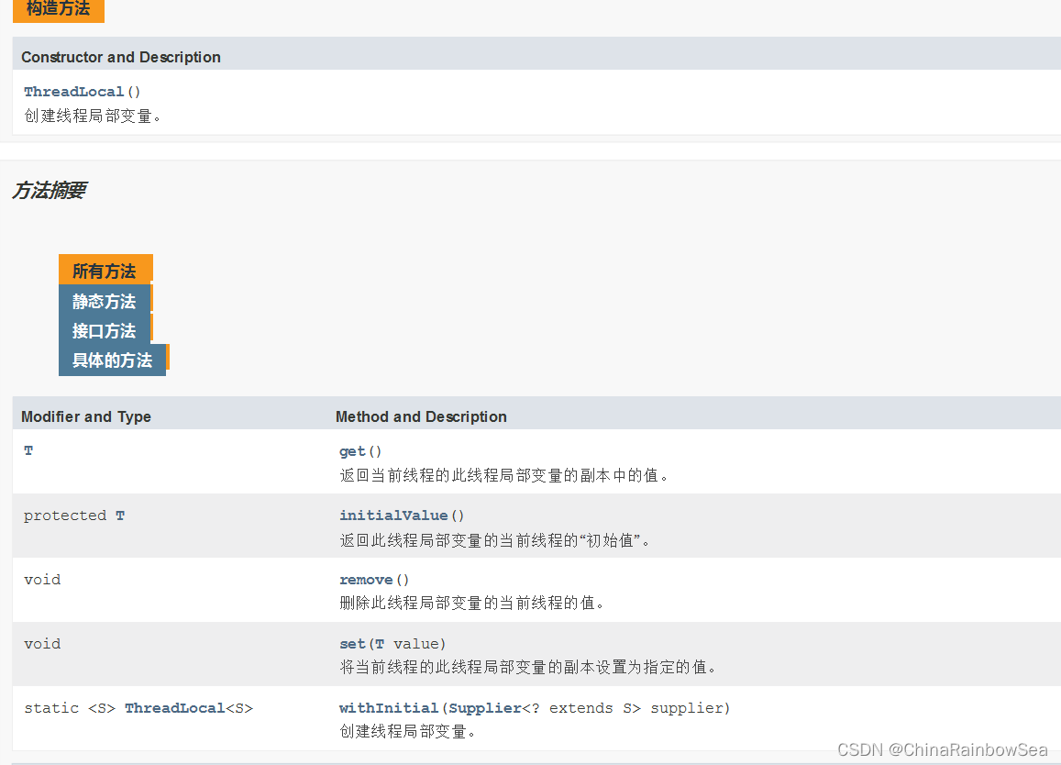Click the protected modifier text

(x=65, y=516)
